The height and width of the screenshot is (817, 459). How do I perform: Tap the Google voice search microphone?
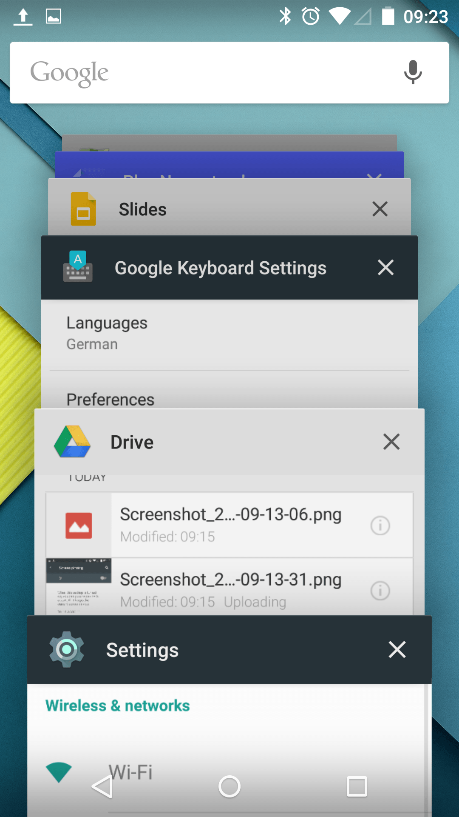413,72
